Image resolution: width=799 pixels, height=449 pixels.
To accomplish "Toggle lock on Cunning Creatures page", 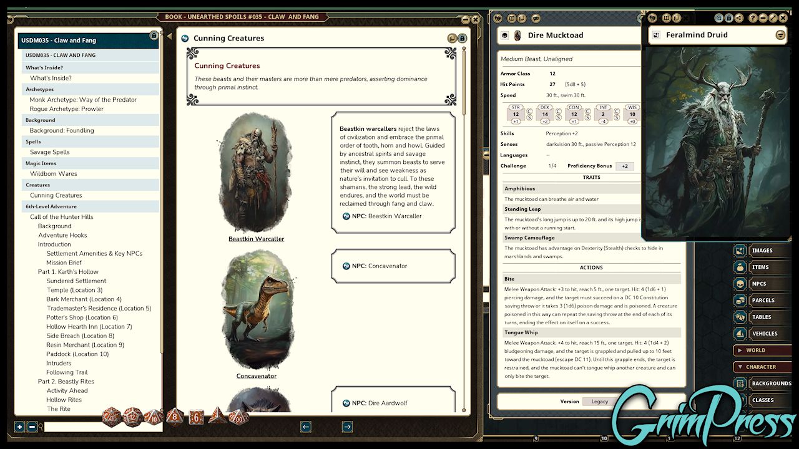I will coord(462,38).
